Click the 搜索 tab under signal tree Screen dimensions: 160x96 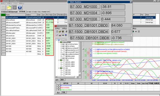[62, 80]
